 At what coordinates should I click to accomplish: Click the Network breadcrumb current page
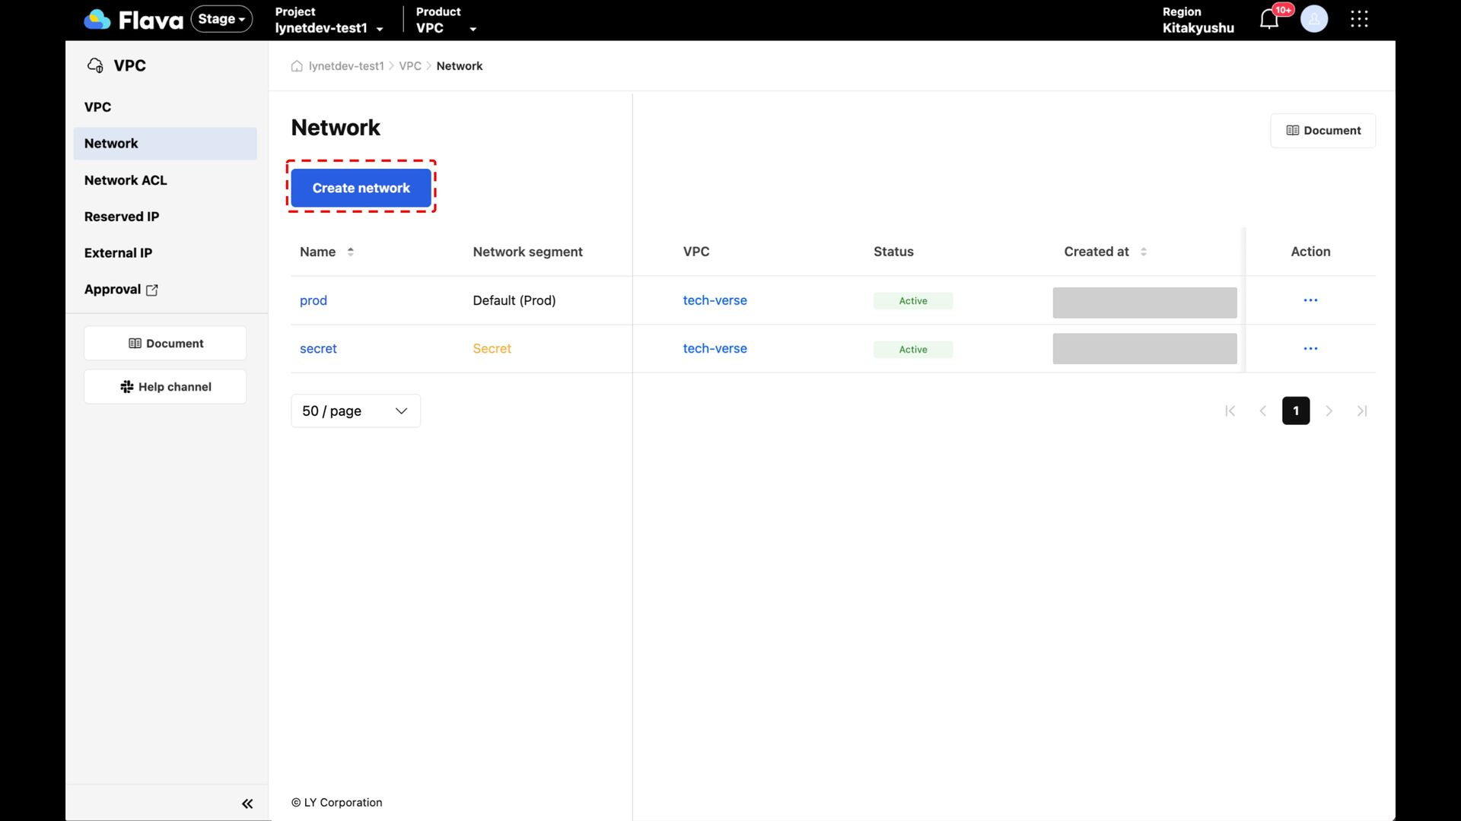pos(460,66)
